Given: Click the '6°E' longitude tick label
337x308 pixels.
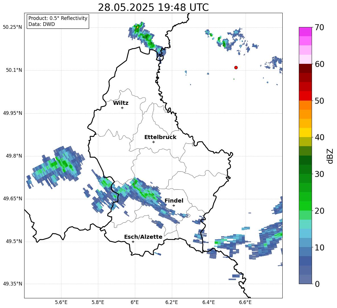Looking at the screenshot, I should 135,302.
